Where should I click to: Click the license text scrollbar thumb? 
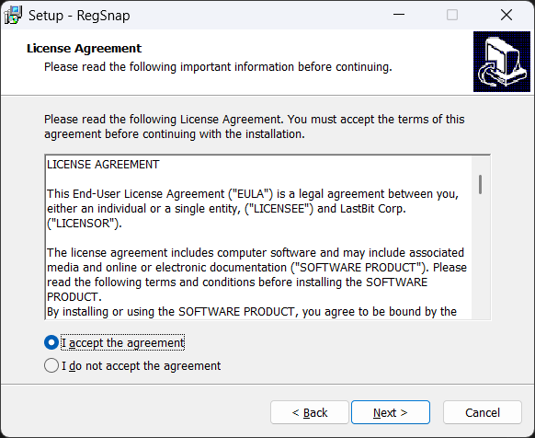[481, 184]
